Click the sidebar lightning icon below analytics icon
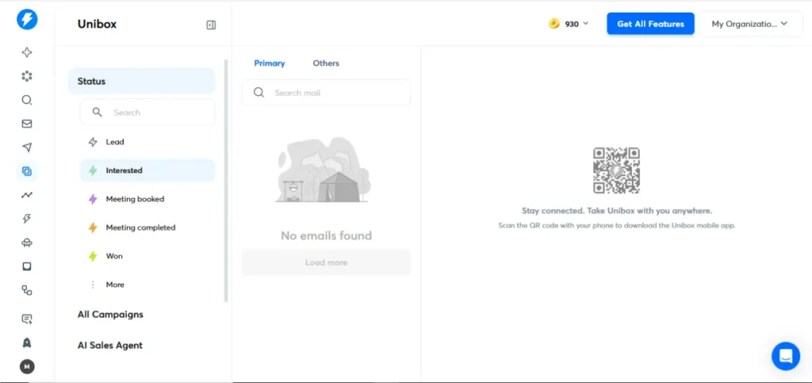812x383 pixels. [x=27, y=219]
